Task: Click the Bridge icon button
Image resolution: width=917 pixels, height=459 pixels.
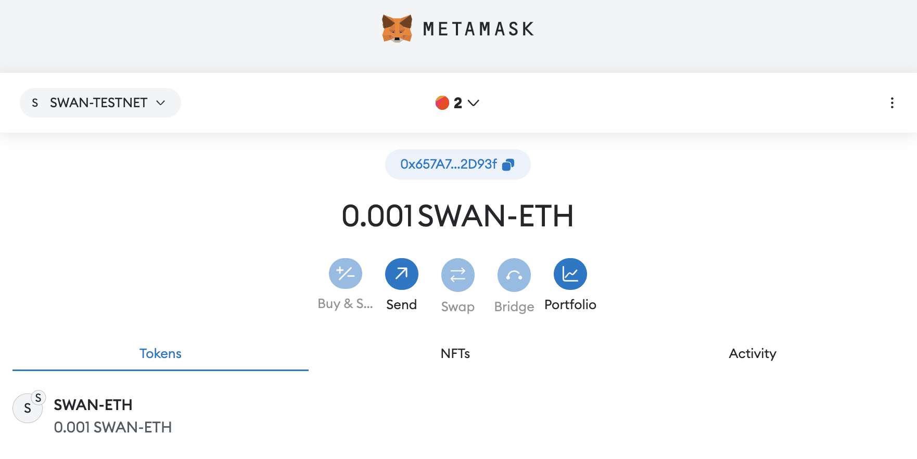Action: pos(514,275)
